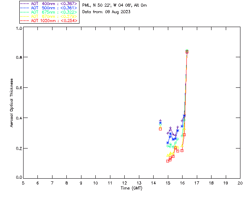Click the x-axis tick label 5
Image resolution: width=247 pixels, height=198 pixels.
23,183
